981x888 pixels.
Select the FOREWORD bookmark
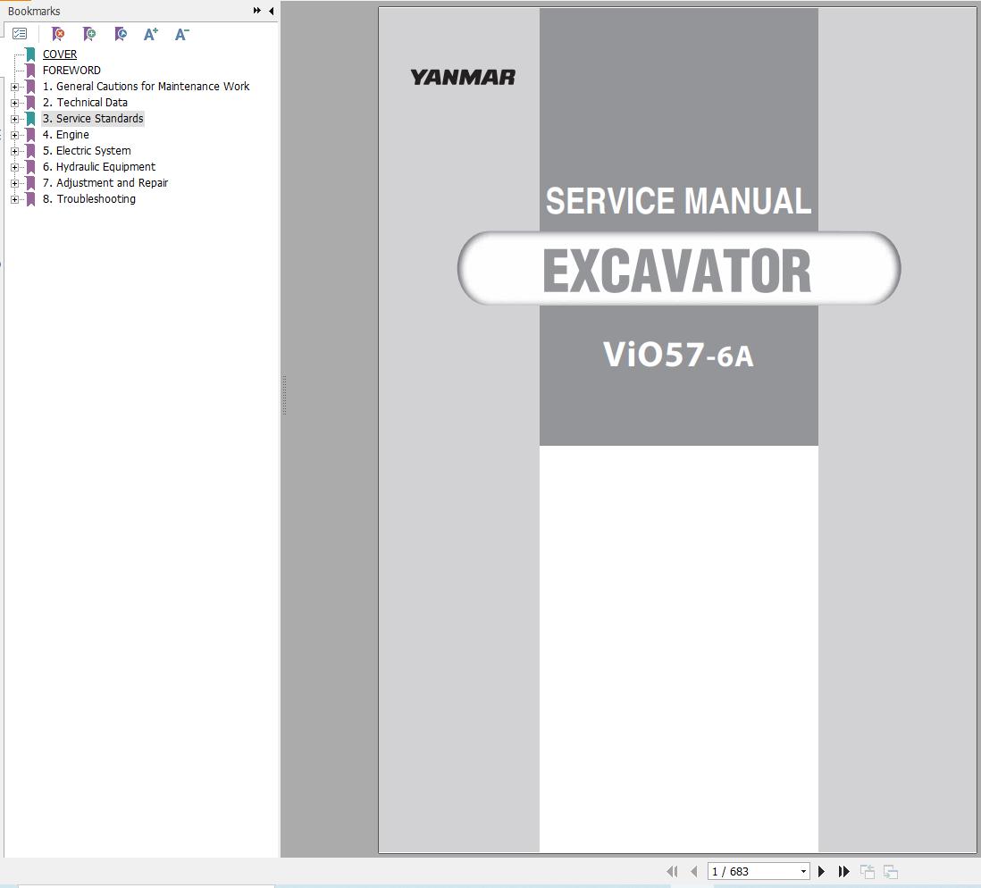pos(71,70)
